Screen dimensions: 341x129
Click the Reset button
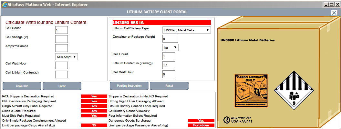(169, 86)
